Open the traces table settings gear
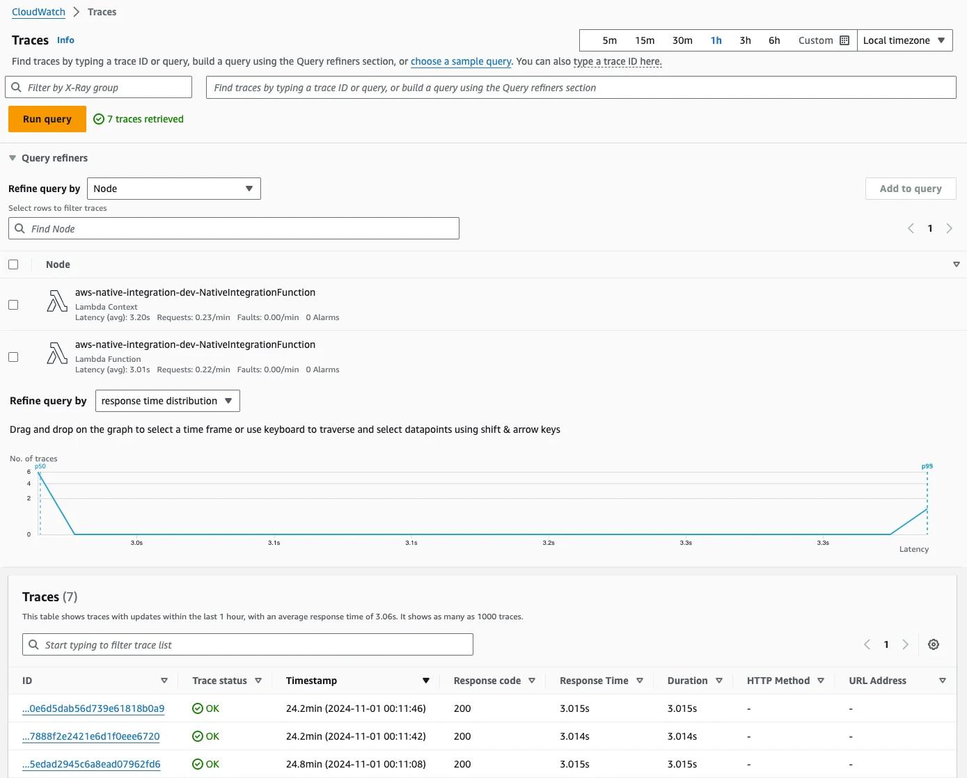 tap(934, 644)
